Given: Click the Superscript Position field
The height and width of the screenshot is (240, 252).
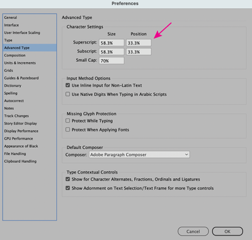Looking at the screenshot, I should [x=139, y=43].
